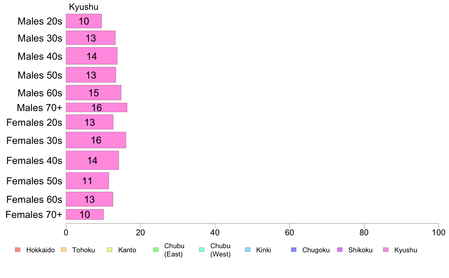449x278 pixels.
Task: Click the Tohoku legend color swatch
Action: 63,250
